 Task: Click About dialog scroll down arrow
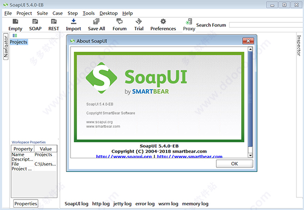tap(250, 155)
